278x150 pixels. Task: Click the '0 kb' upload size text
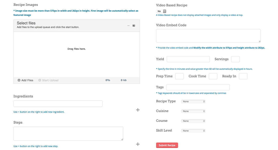tap(123, 80)
